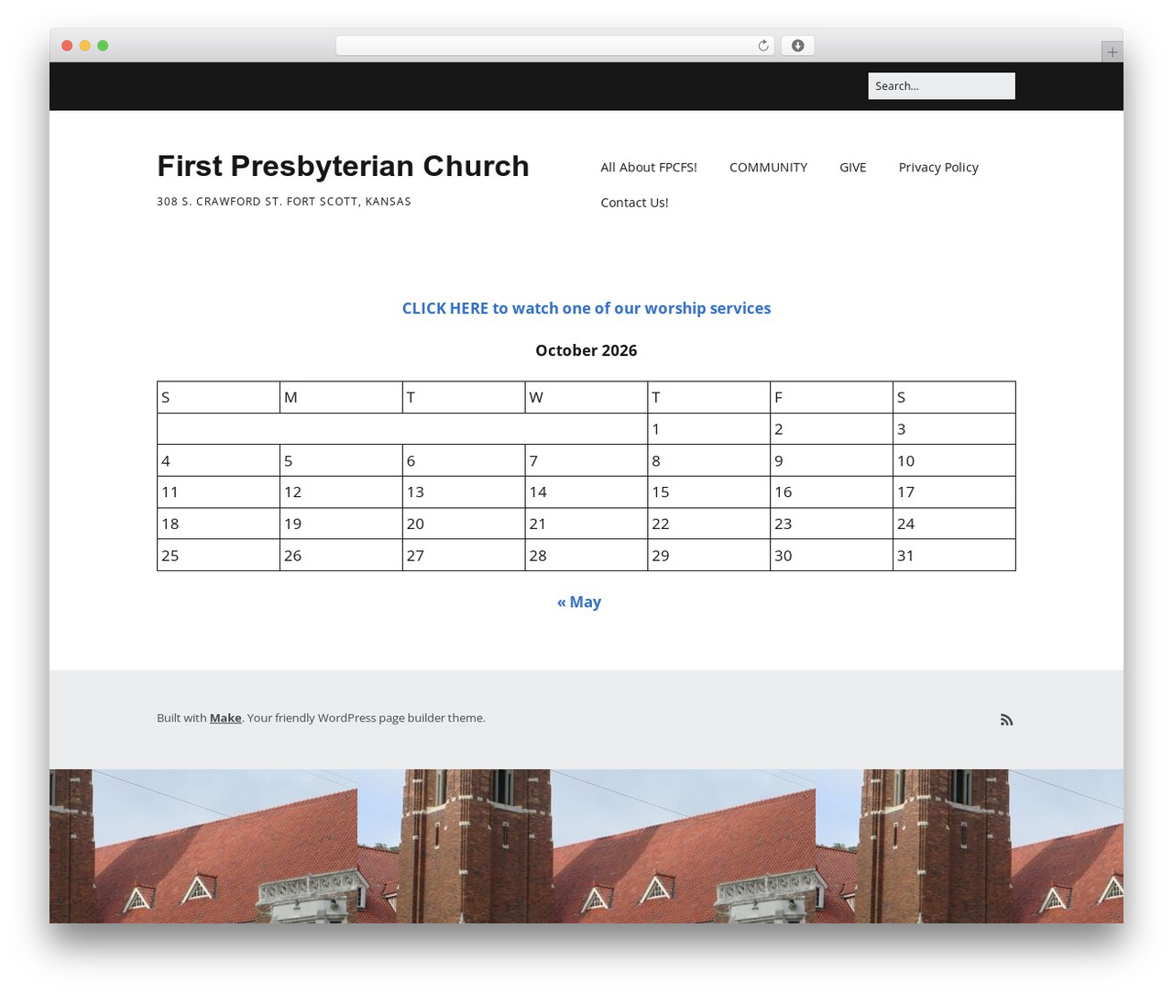This screenshot has width=1173, height=994.
Task: Click calendar date 28
Action: pyautogui.click(x=586, y=556)
